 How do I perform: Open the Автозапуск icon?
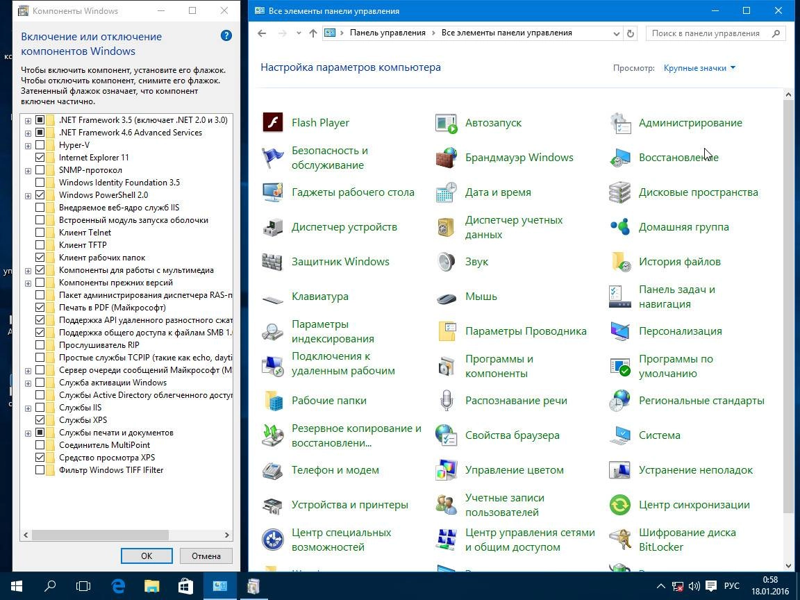[x=446, y=122]
